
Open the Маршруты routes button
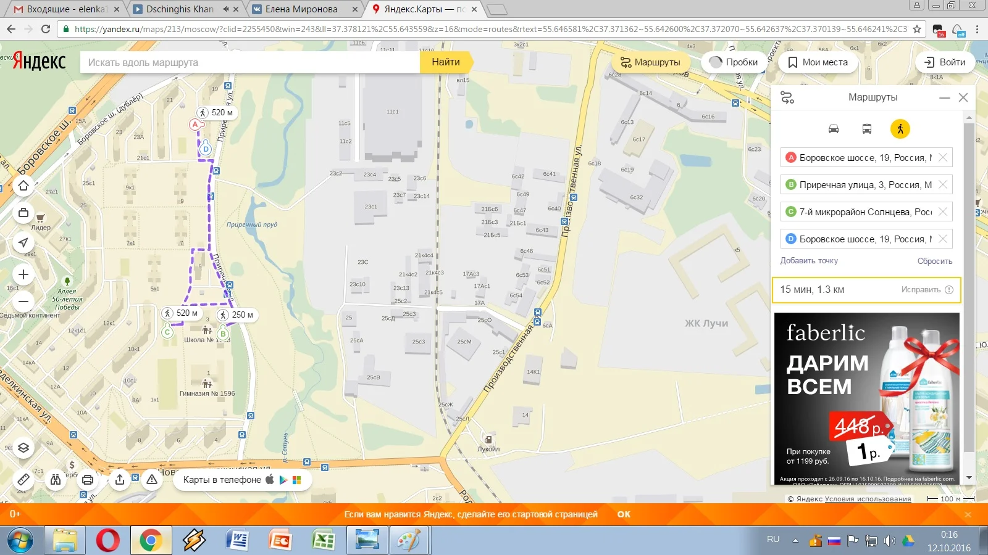pyautogui.click(x=650, y=62)
